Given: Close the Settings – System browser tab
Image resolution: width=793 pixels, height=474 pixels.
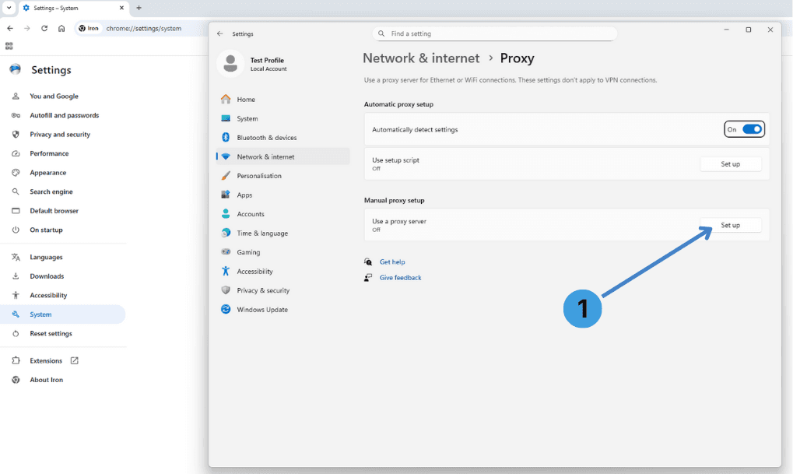Looking at the screenshot, I should click(121, 8).
